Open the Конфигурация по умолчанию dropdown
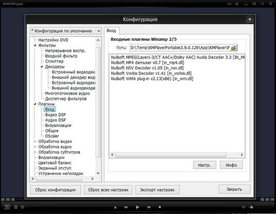276x214 pixels. pyautogui.click(x=66, y=31)
